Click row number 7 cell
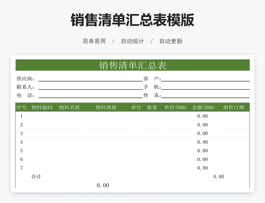 point(21,168)
